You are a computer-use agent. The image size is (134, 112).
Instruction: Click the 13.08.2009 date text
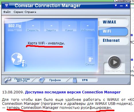coord(13,92)
